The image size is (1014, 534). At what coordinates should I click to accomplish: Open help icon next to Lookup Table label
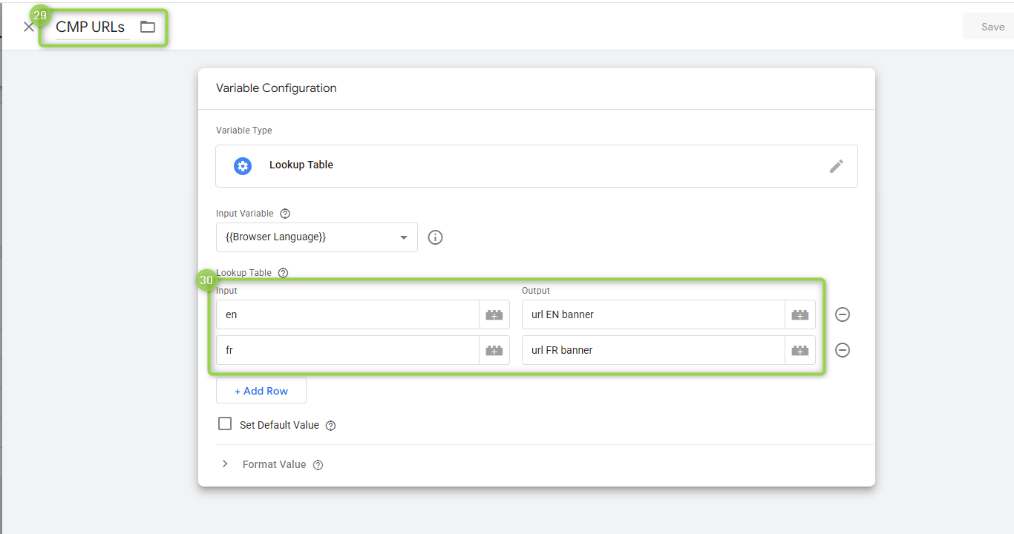[283, 273]
